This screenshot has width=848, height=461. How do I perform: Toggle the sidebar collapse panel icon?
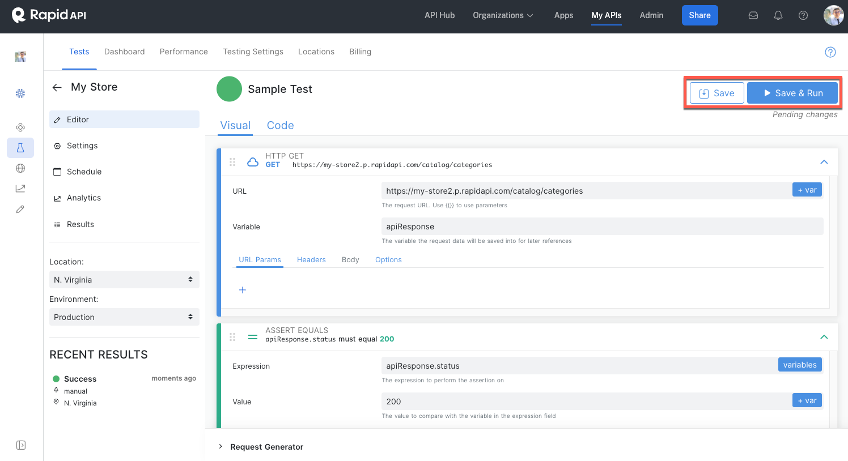pyautogui.click(x=21, y=445)
